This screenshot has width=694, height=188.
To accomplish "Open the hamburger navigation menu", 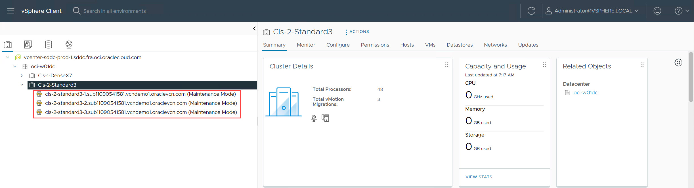I will point(11,11).
